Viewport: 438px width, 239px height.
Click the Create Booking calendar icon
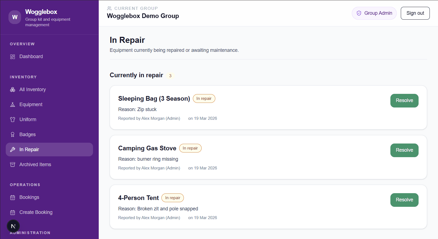13,212
